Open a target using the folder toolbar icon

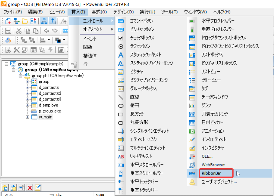point(25,21)
